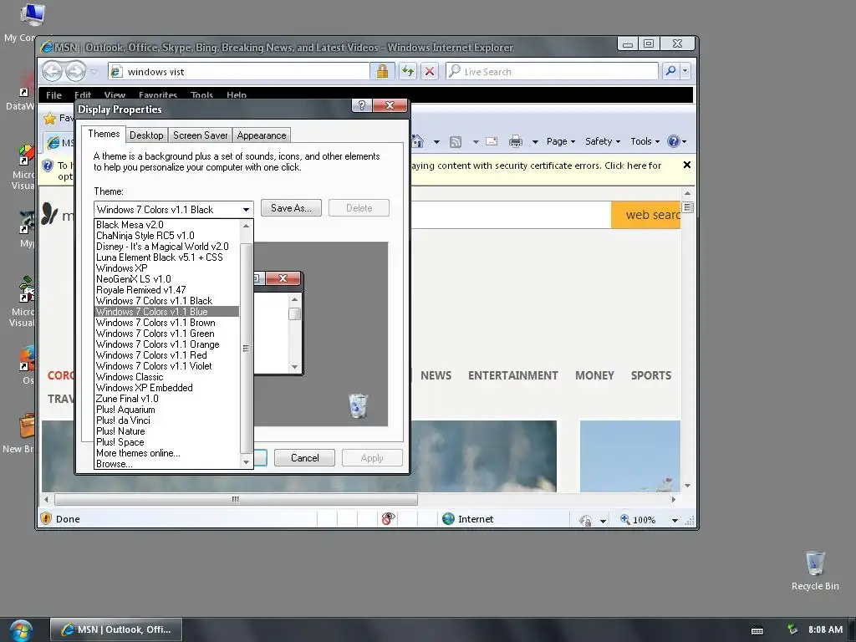Dismiss the certificate error information bar
This screenshot has width=856, height=642.
tap(687, 165)
